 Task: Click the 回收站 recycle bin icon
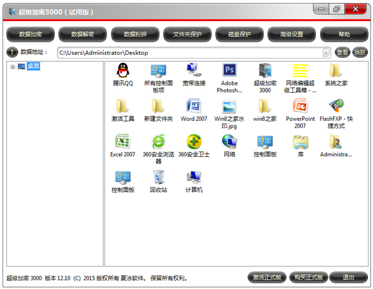(158, 178)
